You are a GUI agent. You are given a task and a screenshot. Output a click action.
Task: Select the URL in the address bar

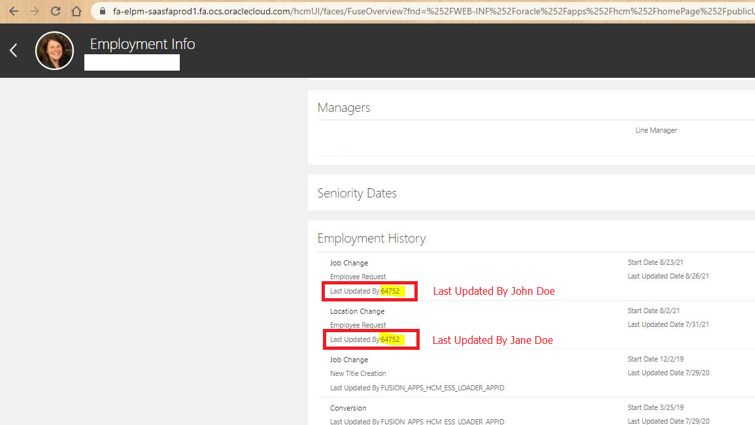(x=327, y=10)
